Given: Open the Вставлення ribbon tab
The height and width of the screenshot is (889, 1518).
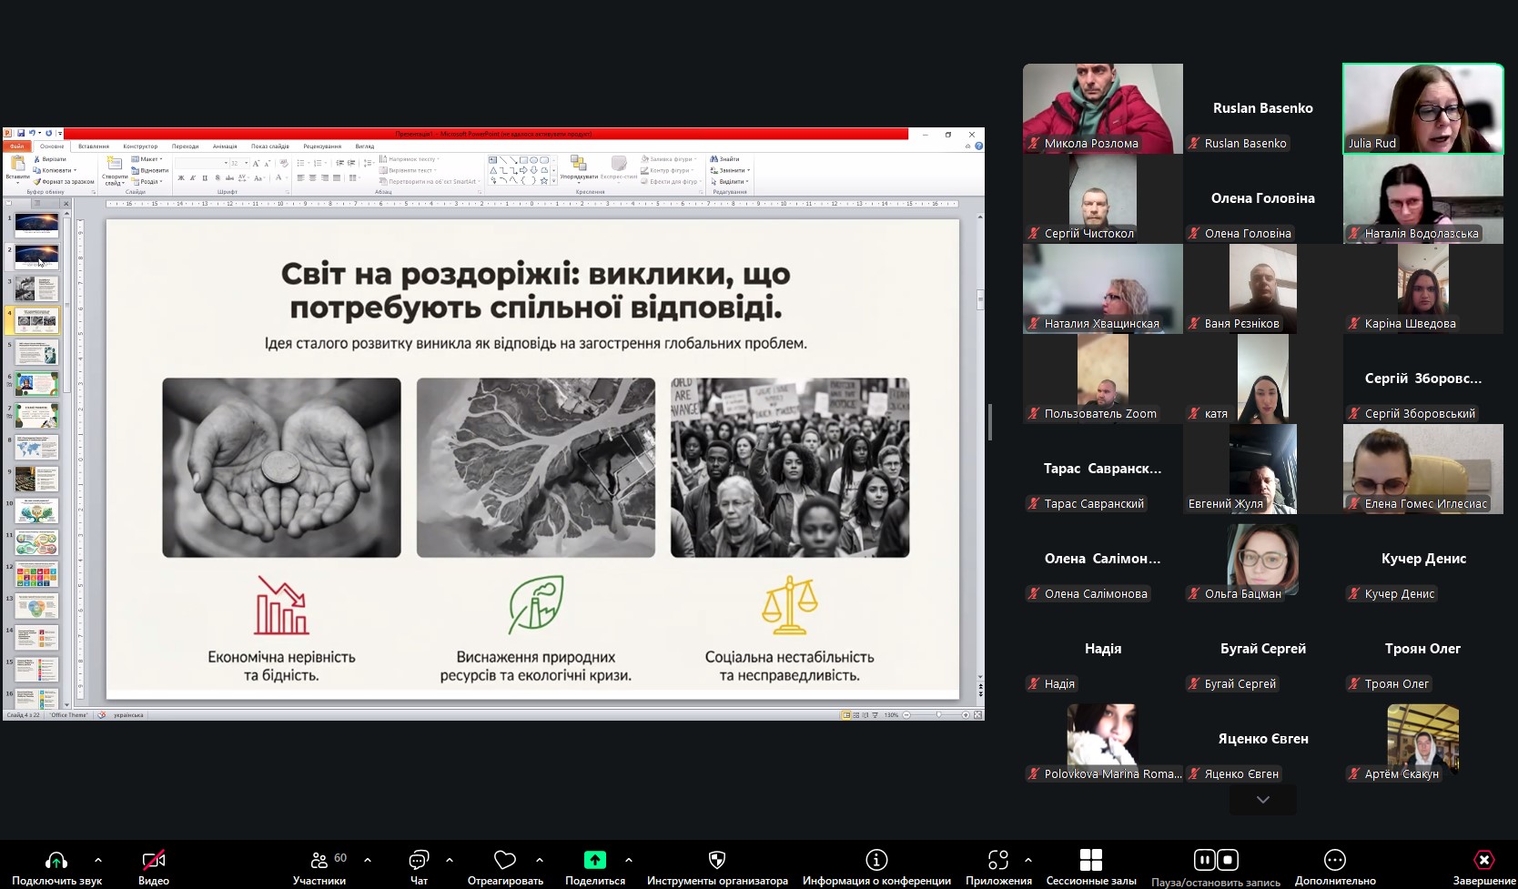Looking at the screenshot, I should coord(94,146).
